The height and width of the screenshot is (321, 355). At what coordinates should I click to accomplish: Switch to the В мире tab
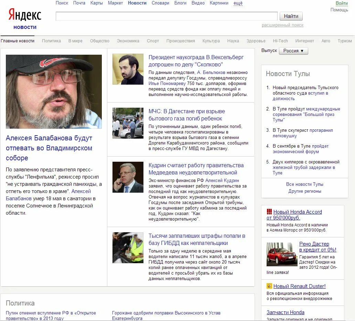[75, 41]
